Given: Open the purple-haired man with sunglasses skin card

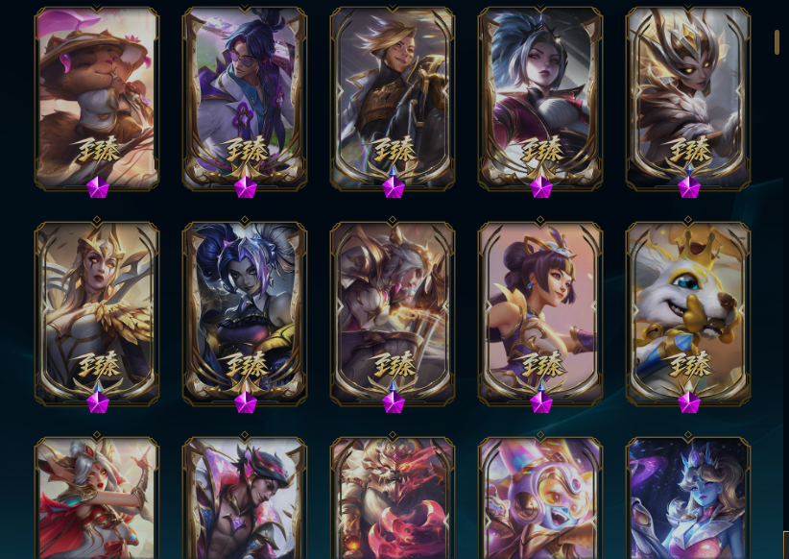Looking at the screenshot, I should click(x=245, y=98).
